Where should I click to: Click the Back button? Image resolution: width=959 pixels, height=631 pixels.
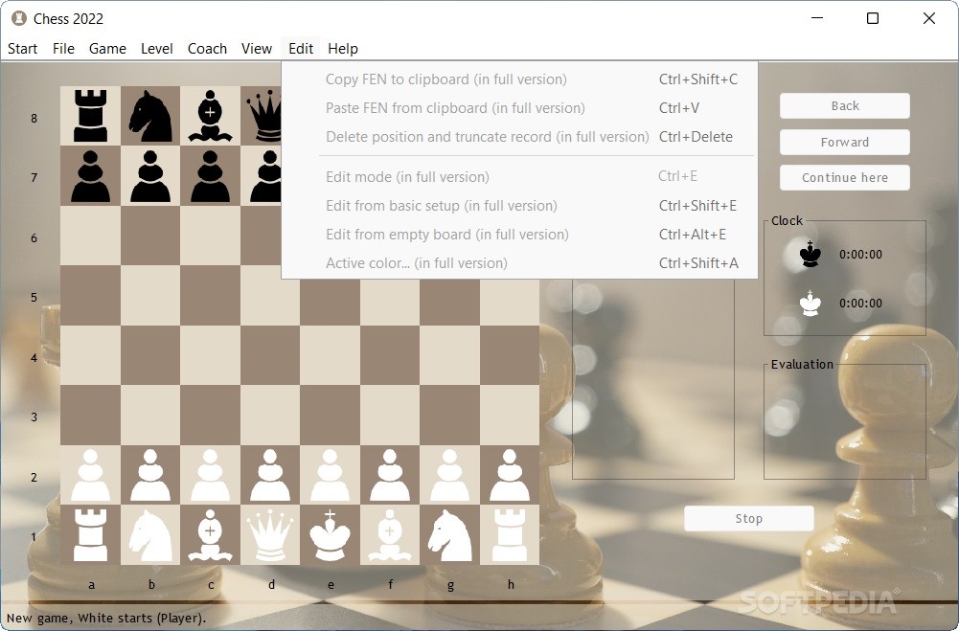point(845,105)
